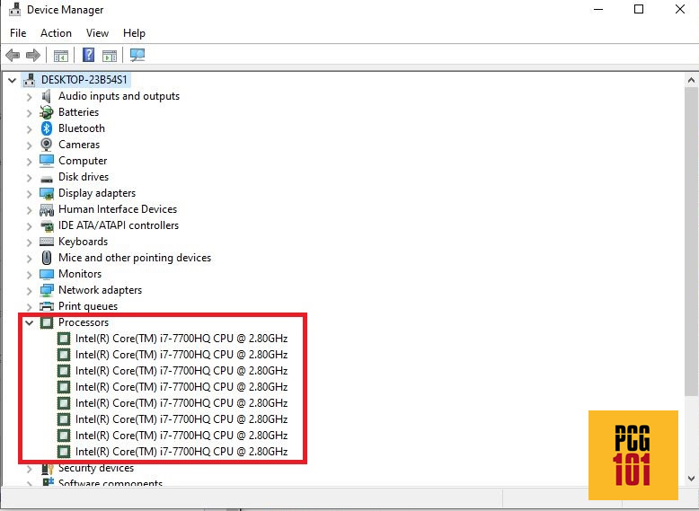The height and width of the screenshot is (511, 699).
Task: Click the Mice and pointing devices icon
Action: [47, 258]
